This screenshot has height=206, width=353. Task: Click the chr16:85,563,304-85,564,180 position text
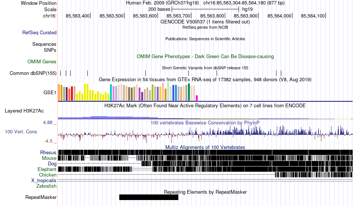[x=234, y=3]
